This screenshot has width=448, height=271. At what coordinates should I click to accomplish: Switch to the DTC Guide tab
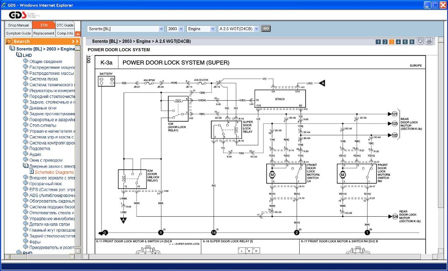(65, 25)
